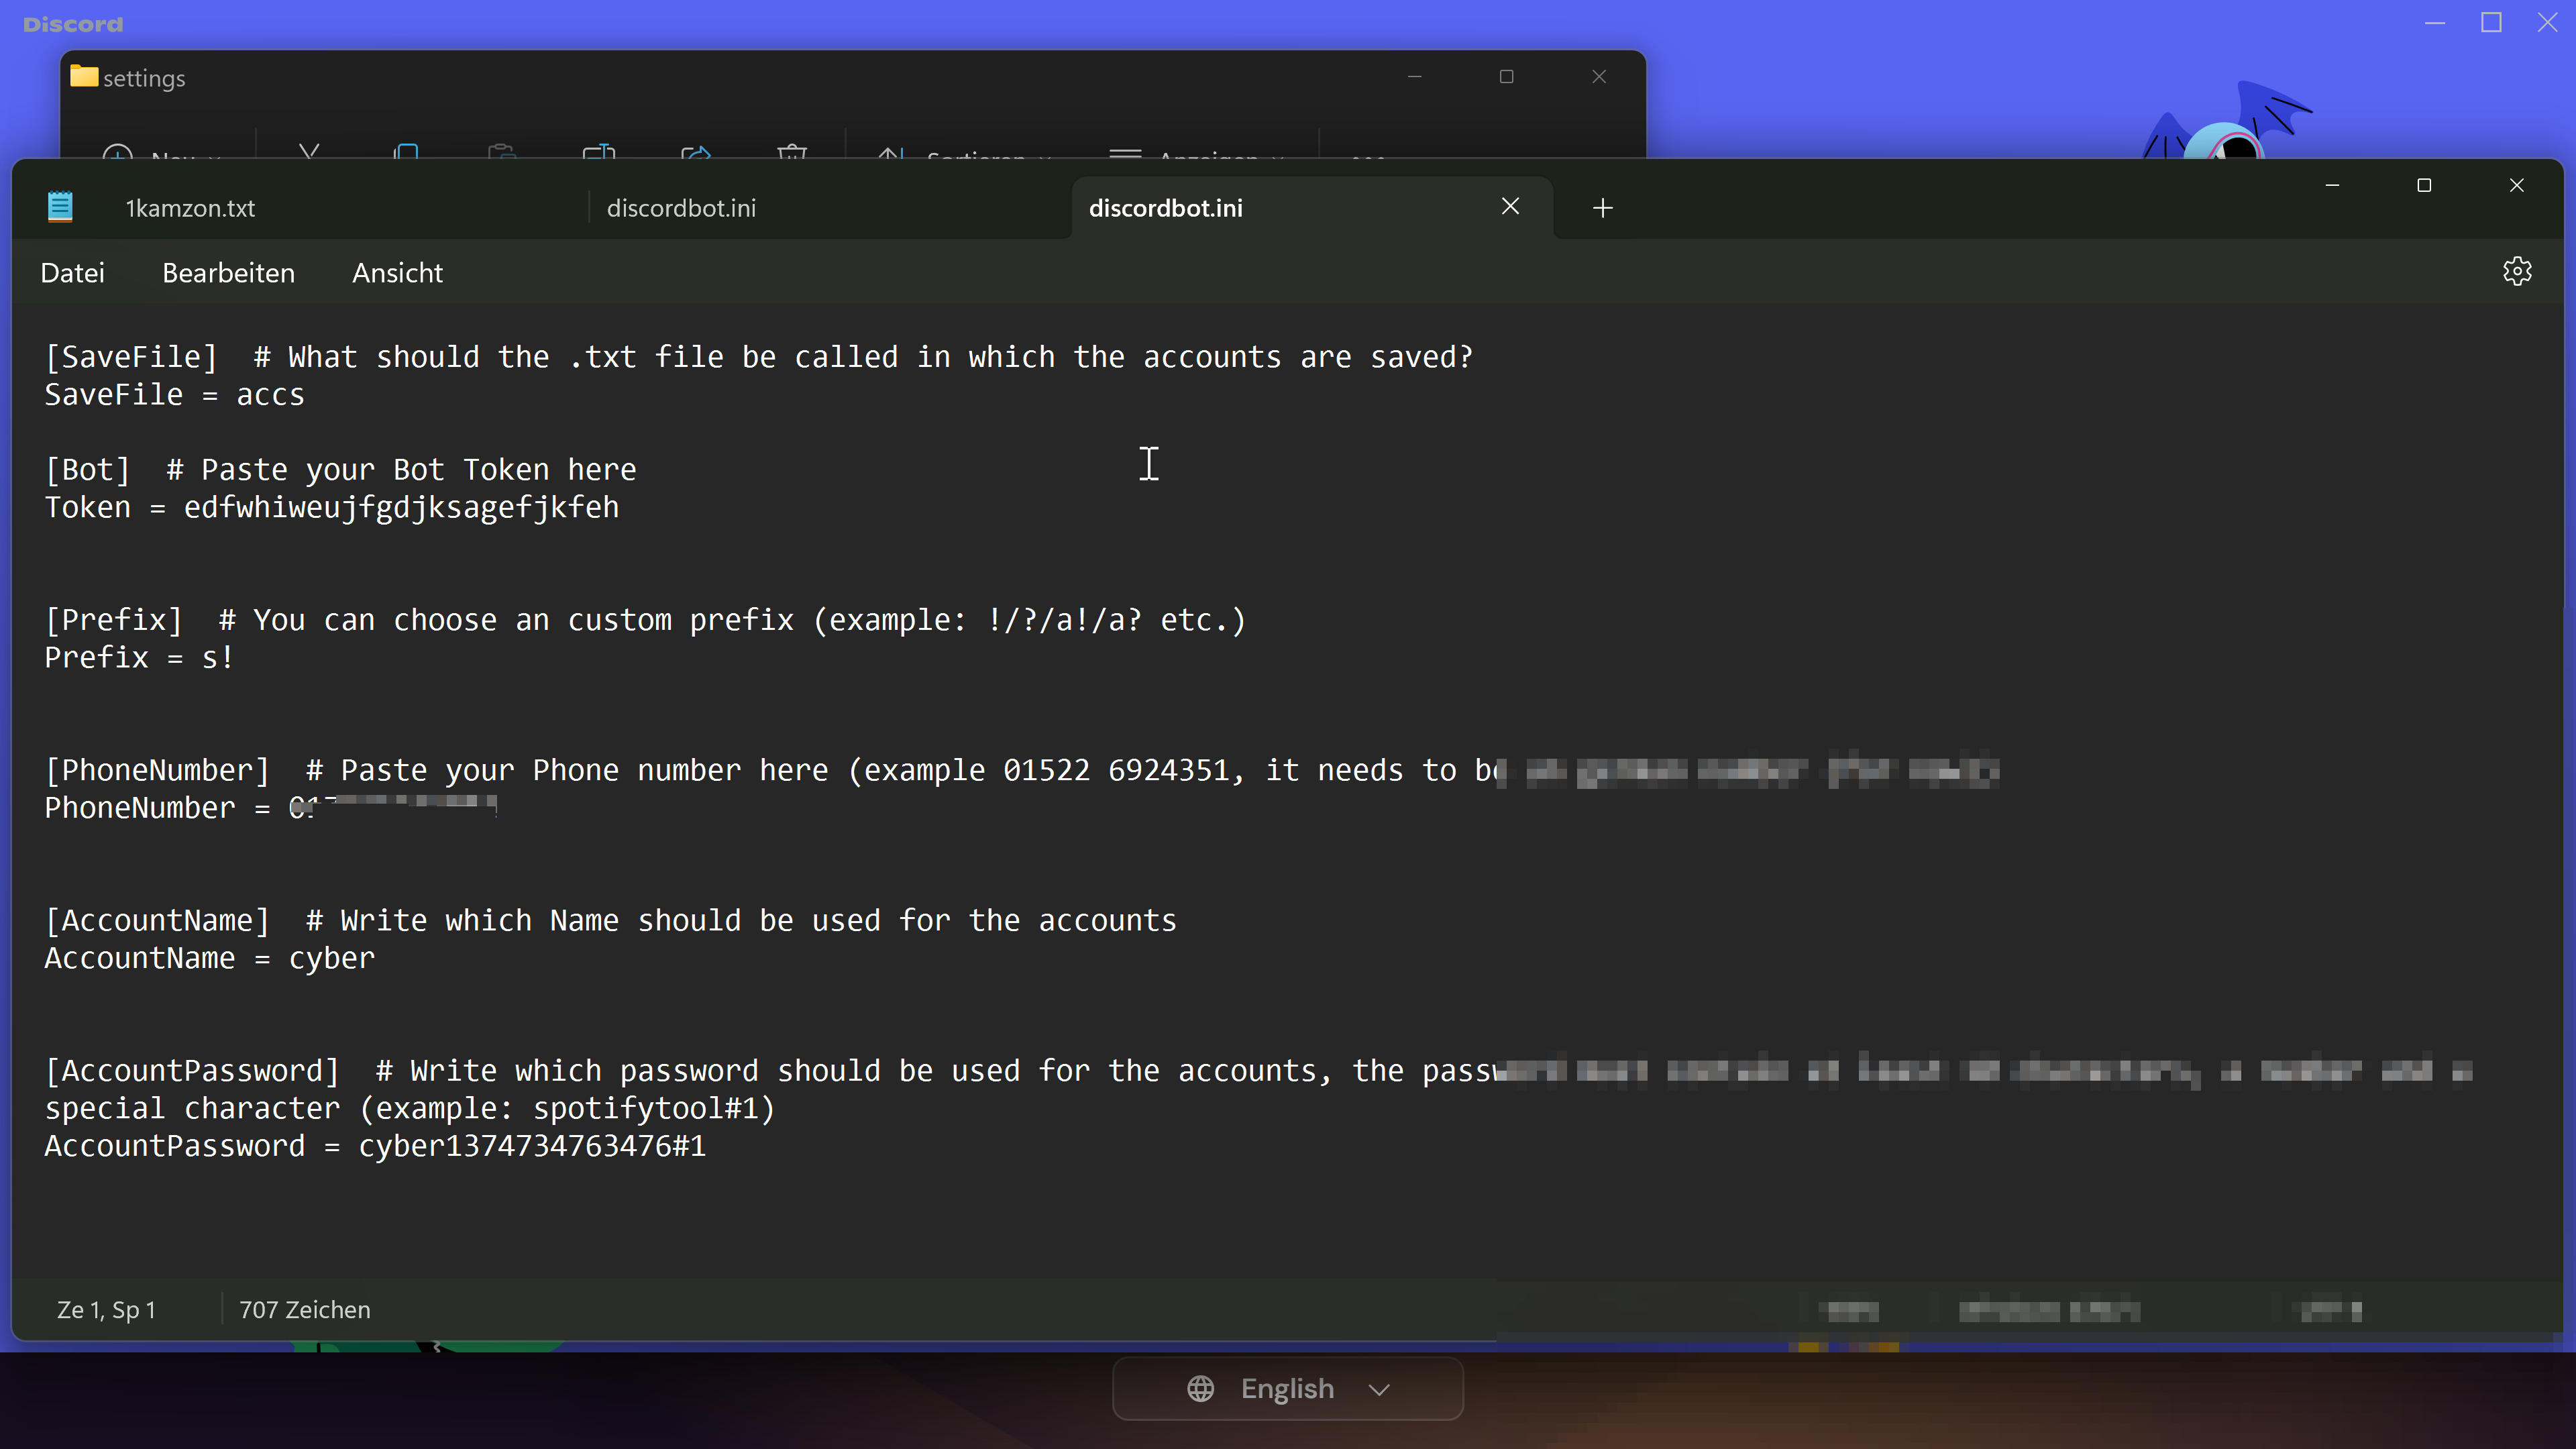This screenshot has height=1449, width=2576.
Task: Click inside the Token value line
Action: pos(400,508)
